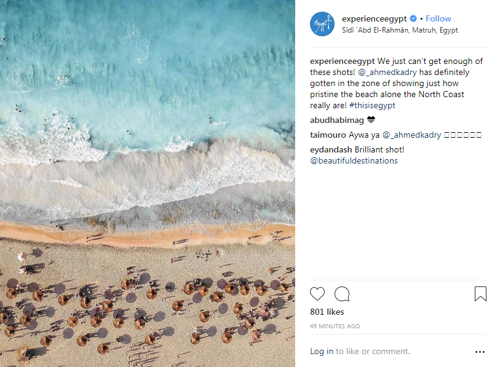
Task: Visit the taimouro commenter profile
Action: [328, 135]
